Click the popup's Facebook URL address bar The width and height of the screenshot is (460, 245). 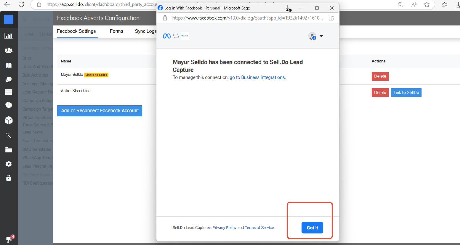247,18
